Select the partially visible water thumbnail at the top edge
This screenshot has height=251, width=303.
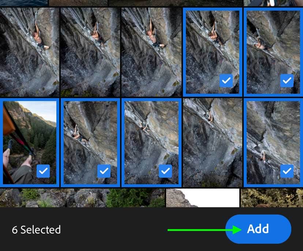tap(24, 3)
